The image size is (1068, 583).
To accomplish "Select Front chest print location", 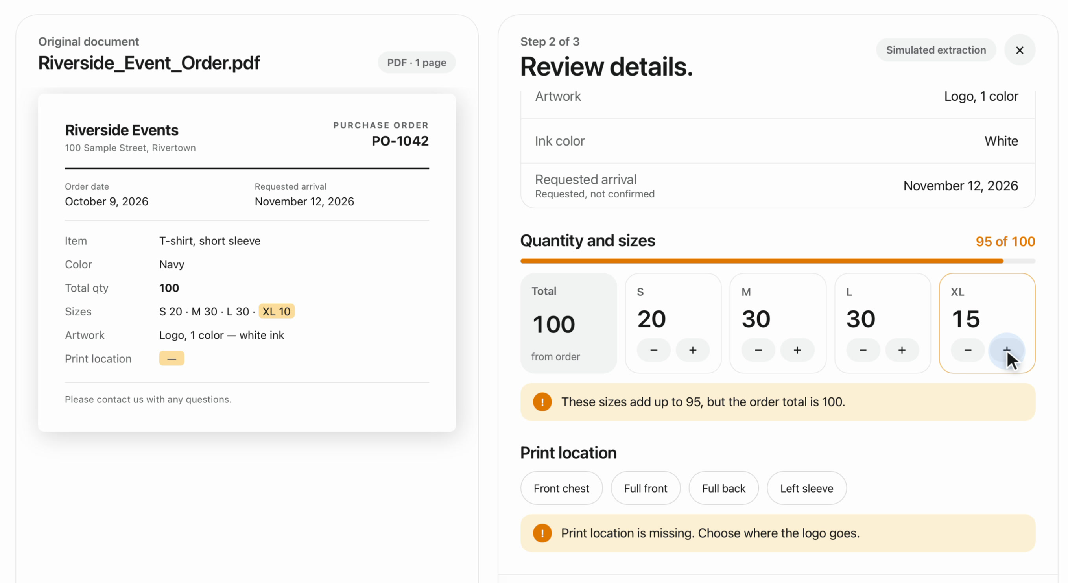I will coord(561,488).
